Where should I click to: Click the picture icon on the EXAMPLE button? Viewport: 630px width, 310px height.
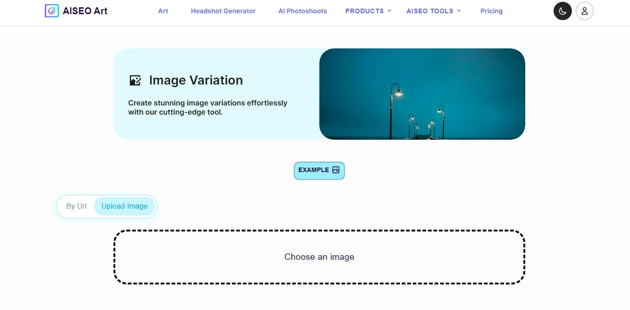(x=336, y=170)
